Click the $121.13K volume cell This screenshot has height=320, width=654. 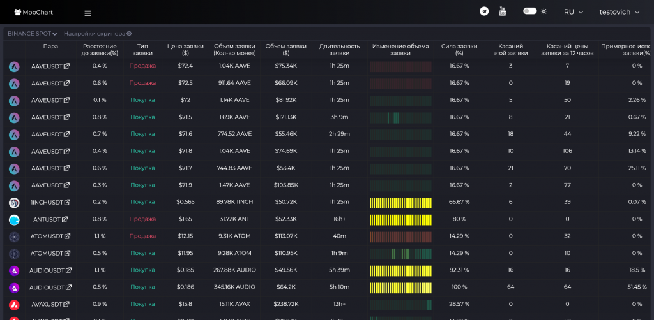point(285,117)
